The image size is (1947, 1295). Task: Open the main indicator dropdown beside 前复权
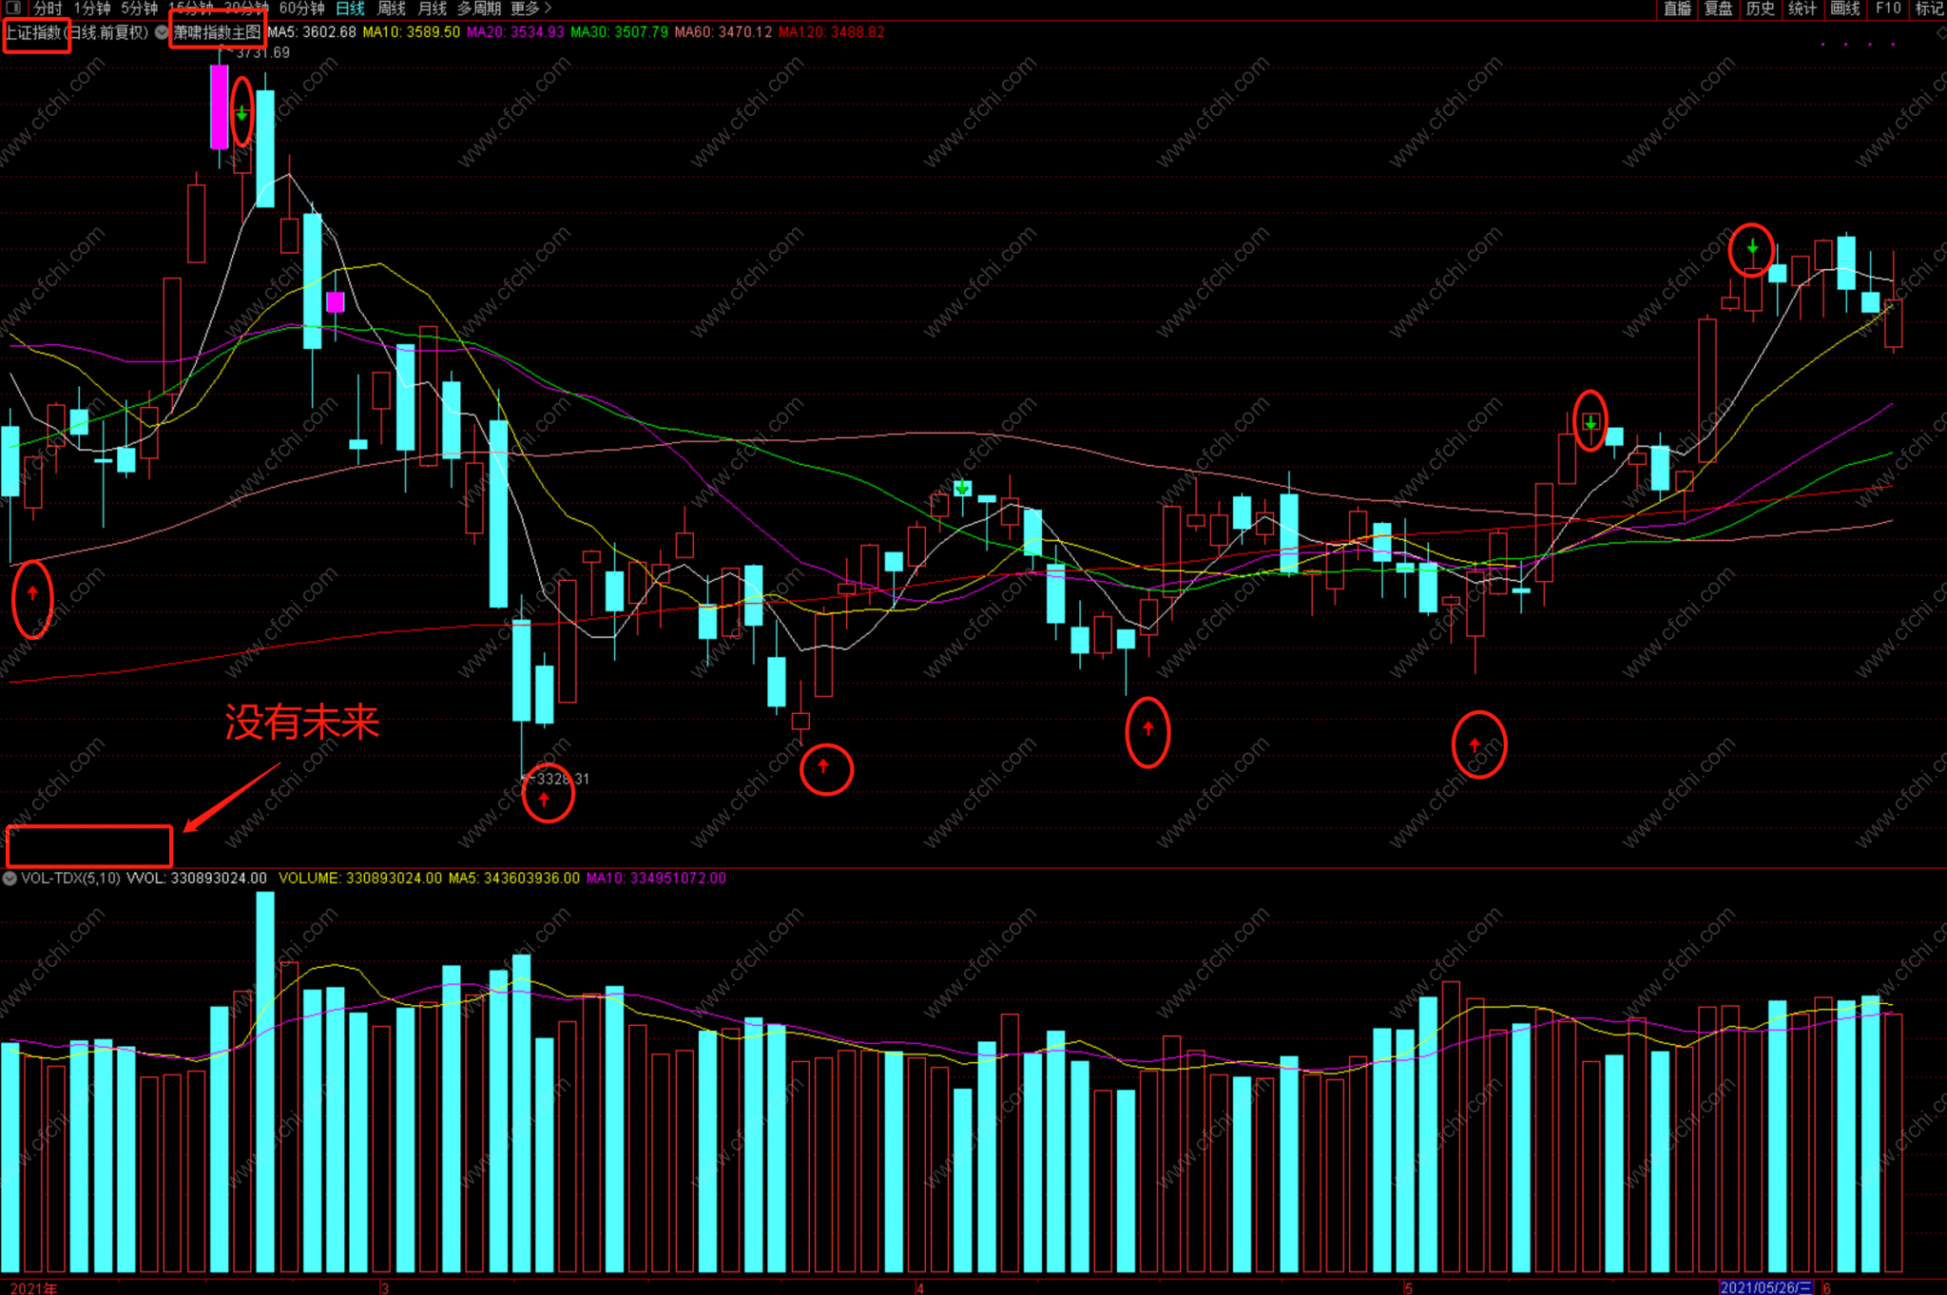[162, 32]
